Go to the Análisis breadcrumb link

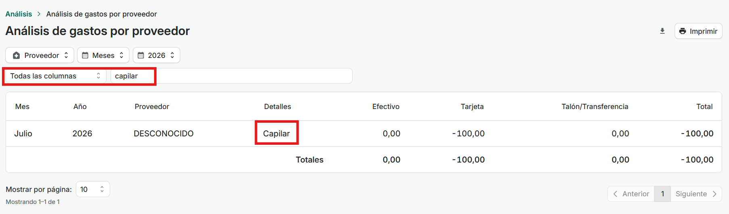pos(19,14)
